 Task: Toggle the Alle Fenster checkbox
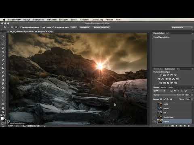tap(41, 27)
